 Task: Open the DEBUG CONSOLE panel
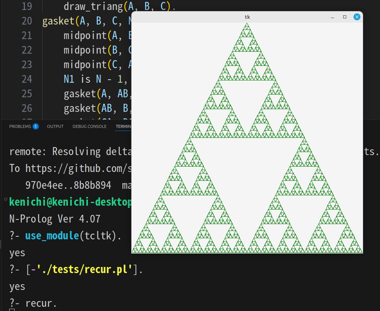pos(89,126)
